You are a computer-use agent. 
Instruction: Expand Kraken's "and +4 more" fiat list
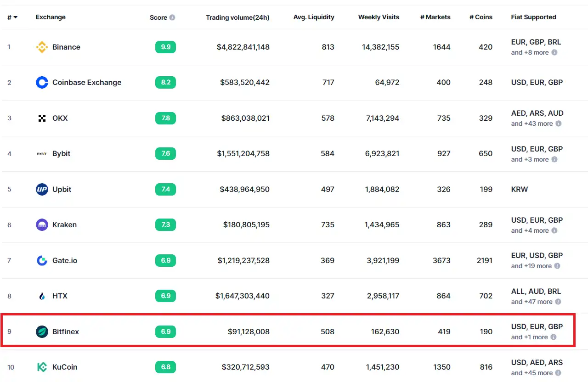[530, 230]
